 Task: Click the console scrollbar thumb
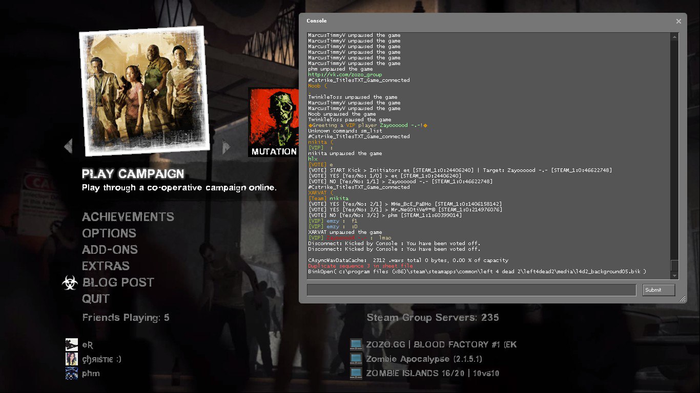(674, 266)
